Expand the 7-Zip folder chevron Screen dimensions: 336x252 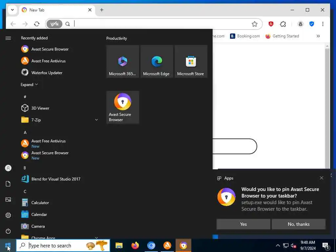pos(96,120)
